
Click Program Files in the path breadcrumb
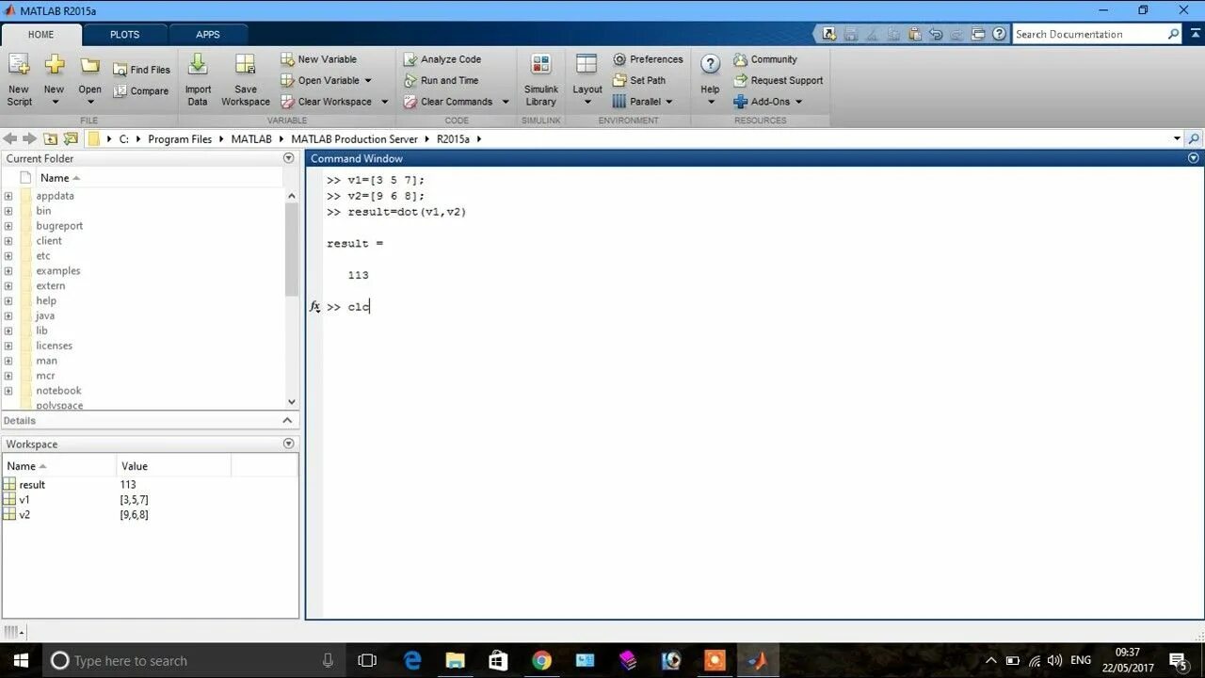[x=180, y=138]
